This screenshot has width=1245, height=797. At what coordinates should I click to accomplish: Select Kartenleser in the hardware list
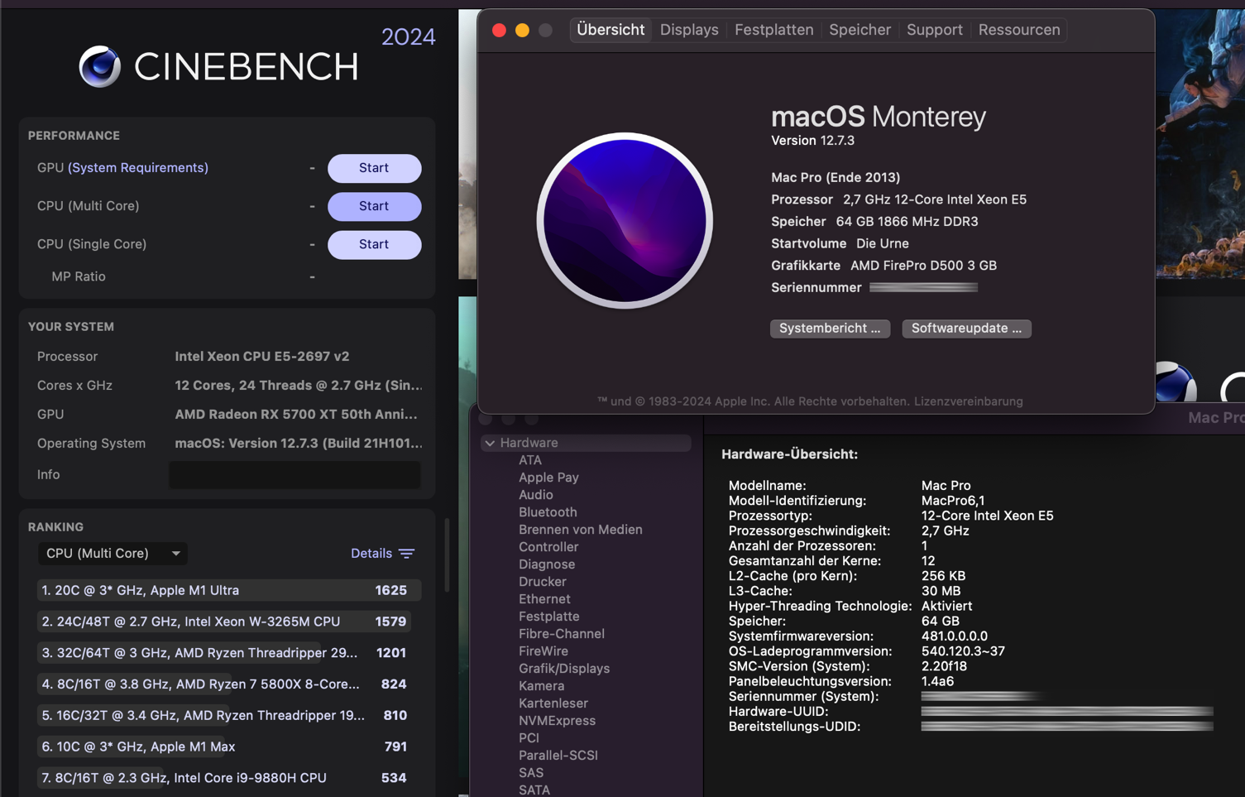click(553, 703)
